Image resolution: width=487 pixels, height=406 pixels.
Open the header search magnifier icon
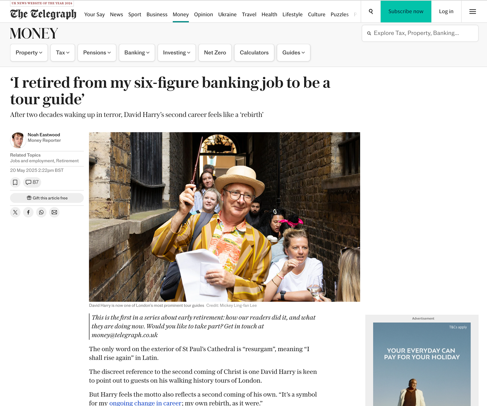tap(371, 11)
